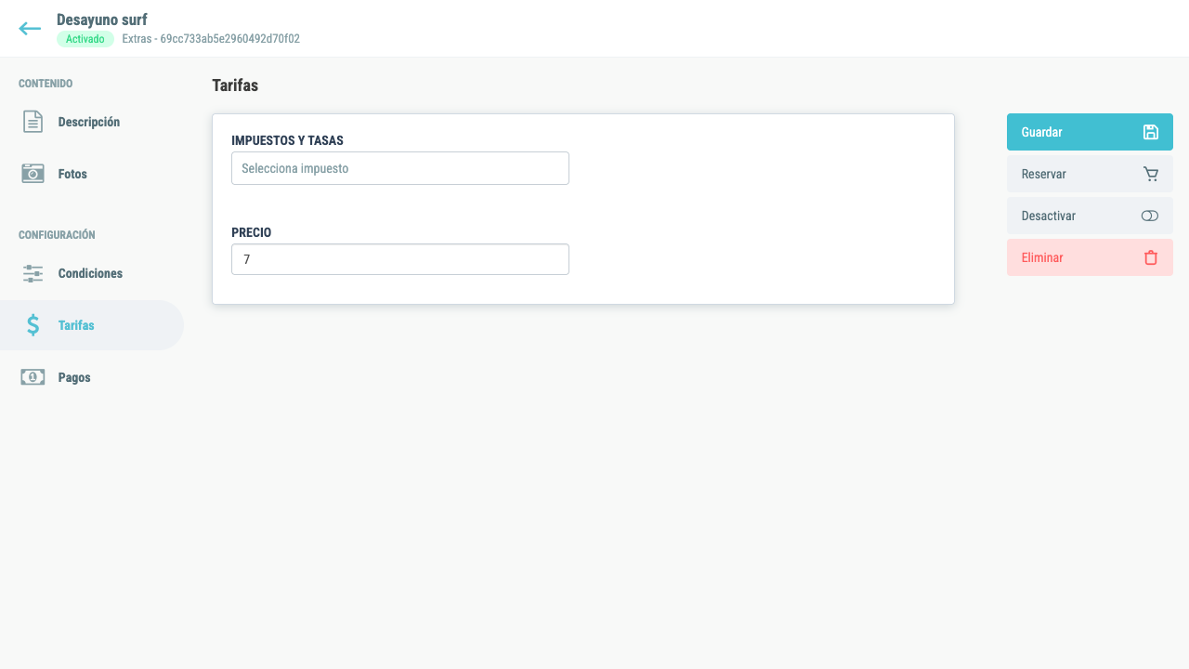The image size is (1189, 669).
Task: Click the Reservar button
Action: [1090, 174]
